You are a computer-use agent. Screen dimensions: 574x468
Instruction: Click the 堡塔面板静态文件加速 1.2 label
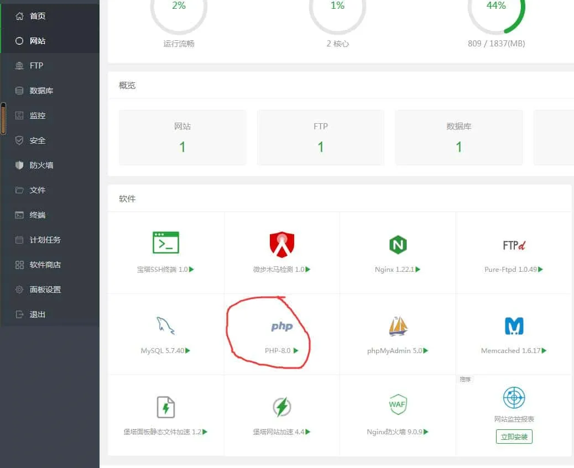[x=163, y=432]
